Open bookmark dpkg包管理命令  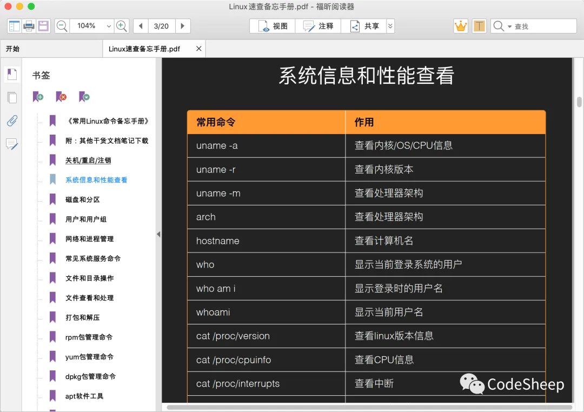pyautogui.click(x=90, y=377)
